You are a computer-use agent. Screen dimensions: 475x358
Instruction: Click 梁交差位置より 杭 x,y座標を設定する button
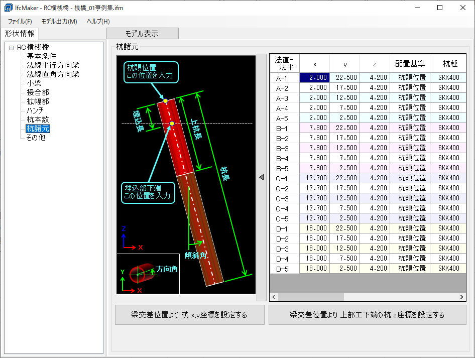pos(190,315)
